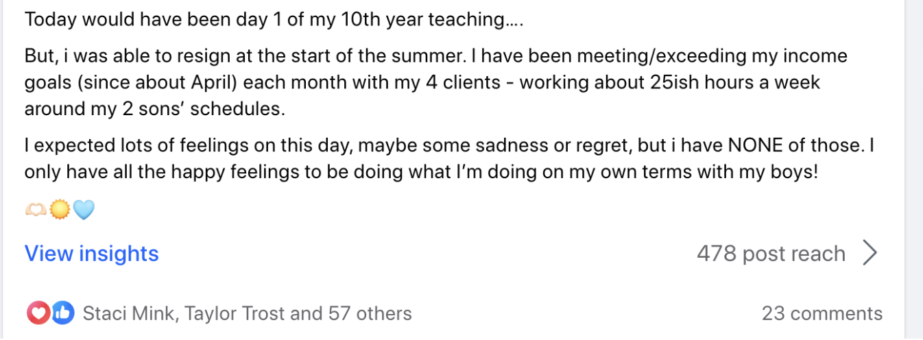Click the line 'around my 2 sons' schedules.'

point(154,109)
